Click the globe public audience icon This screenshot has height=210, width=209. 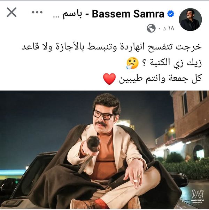pos(151,28)
